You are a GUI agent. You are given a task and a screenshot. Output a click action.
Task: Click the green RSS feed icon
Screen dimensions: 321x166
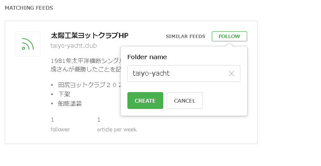[x=28, y=44]
